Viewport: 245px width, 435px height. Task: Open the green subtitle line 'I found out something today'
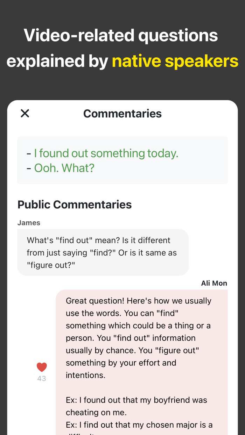tap(106, 153)
